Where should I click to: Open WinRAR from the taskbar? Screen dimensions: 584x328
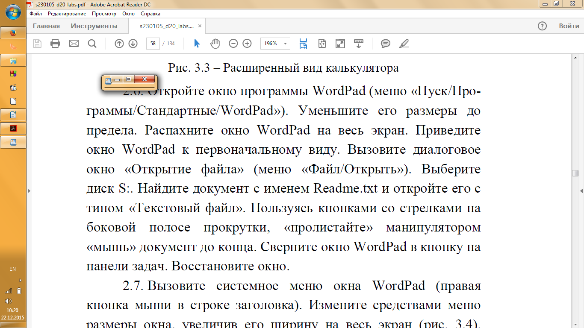(13, 74)
